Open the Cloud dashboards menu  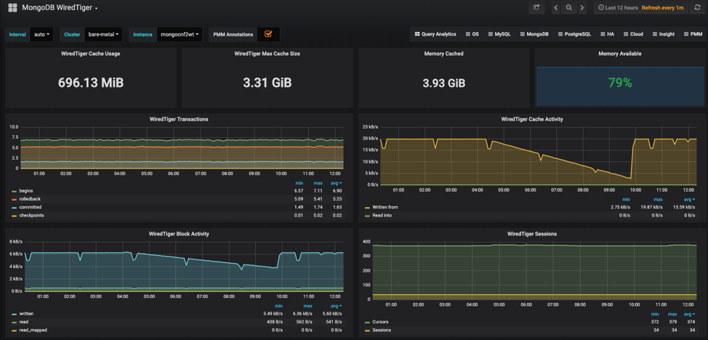632,34
